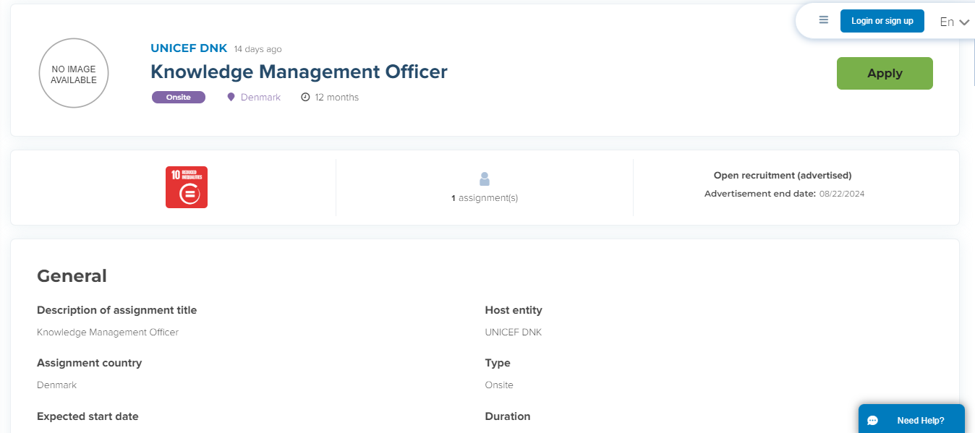This screenshot has width=975, height=433.
Task: Click 'Open recruitment (advertised)' text
Action: pyautogui.click(x=783, y=175)
